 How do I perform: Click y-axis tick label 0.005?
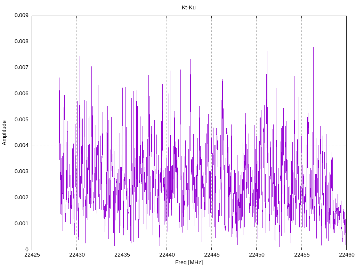22,120
